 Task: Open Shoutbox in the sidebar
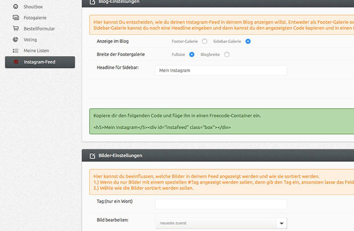tap(33, 7)
